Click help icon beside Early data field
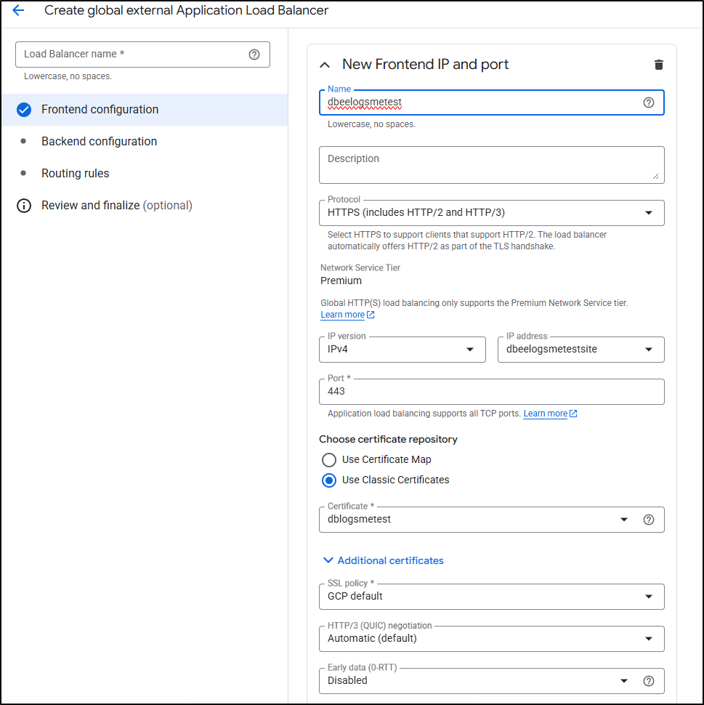 (x=649, y=681)
